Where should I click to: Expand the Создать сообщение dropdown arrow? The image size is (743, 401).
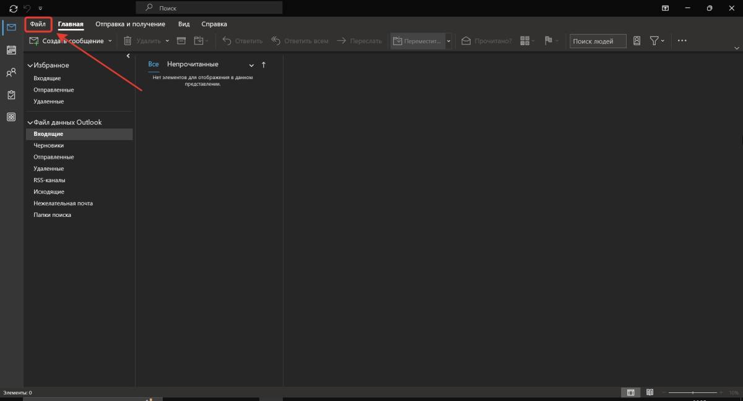click(x=110, y=41)
